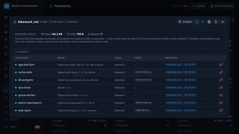Sort by the CONTAINER column header
The height and width of the screenshot is (134, 239).
22,58
